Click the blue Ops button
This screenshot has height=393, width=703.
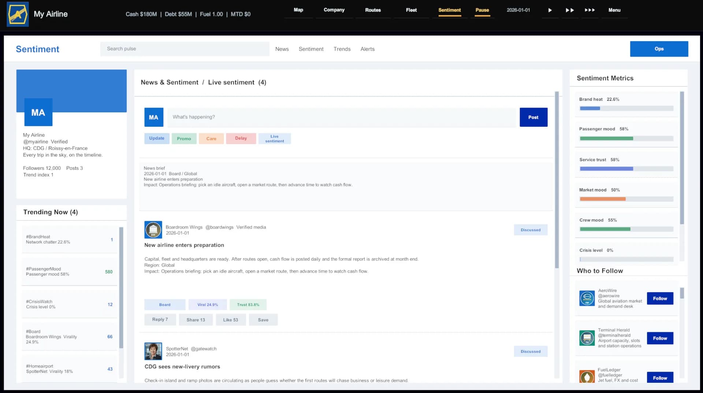pos(659,49)
